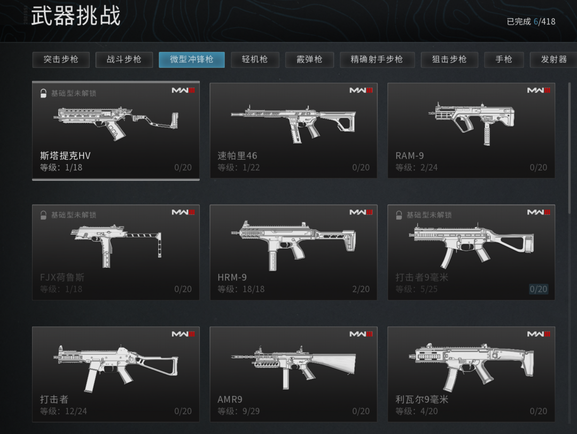
Task: Go to the 狙击步枪 tab
Action: point(449,60)
